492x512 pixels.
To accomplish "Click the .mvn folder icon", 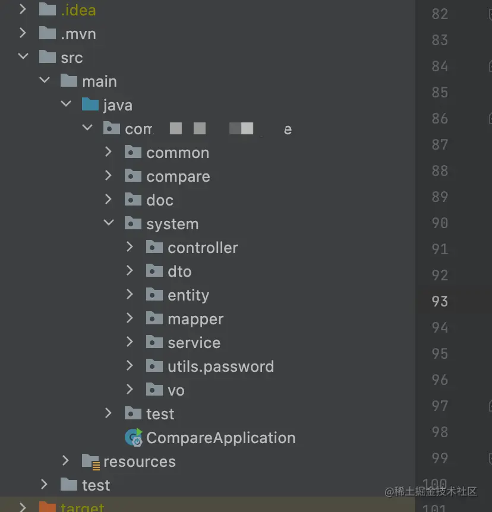I will pos(48,34).
